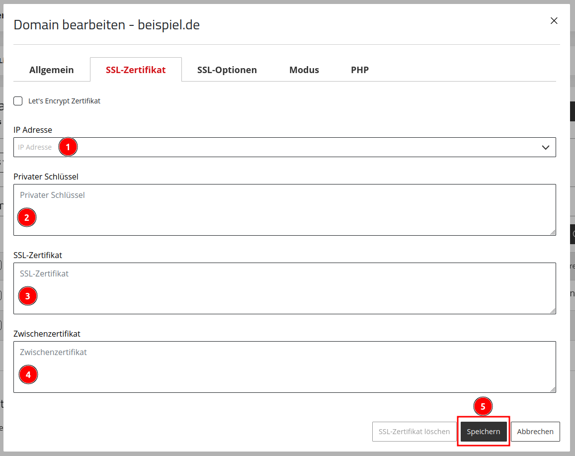The image size is (575, 456).
Task: Click resize grip of Privater Schlüssel field
Action: [553, 232]
